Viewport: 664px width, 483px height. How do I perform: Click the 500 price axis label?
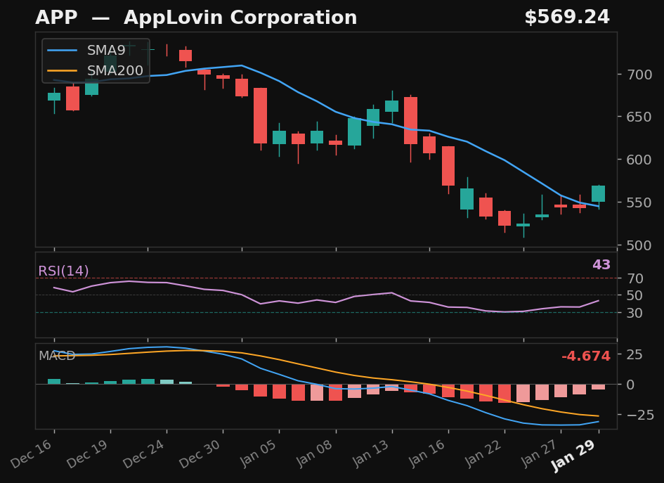[639, 245]
